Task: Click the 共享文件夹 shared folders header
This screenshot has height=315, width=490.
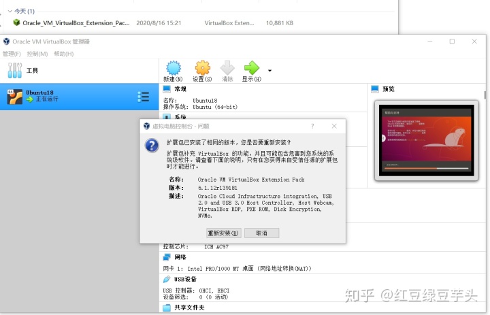Action: click(189, 308)
